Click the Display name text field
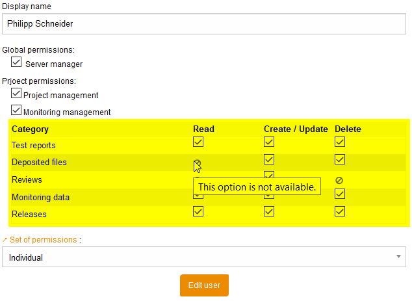Screen dimensions: 412x301 (203, 23)
